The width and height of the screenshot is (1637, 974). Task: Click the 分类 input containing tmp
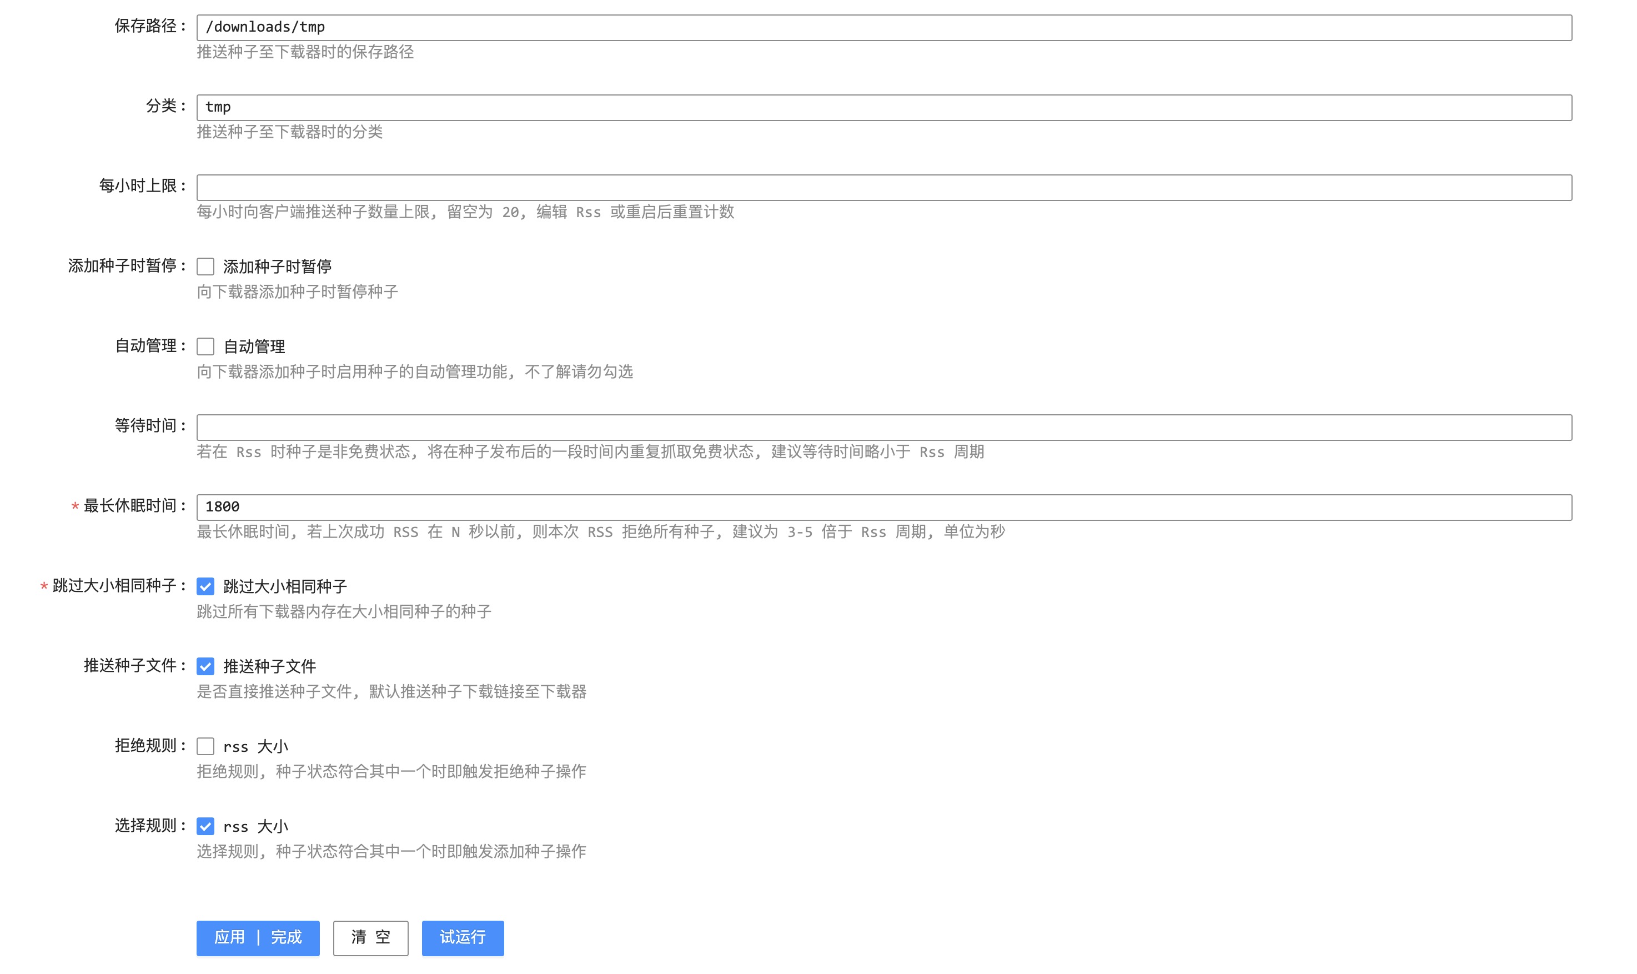point(883,107)
